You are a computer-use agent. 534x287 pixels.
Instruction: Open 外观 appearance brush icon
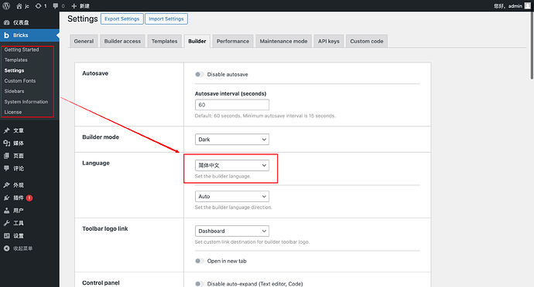click(x=6, y=185)
